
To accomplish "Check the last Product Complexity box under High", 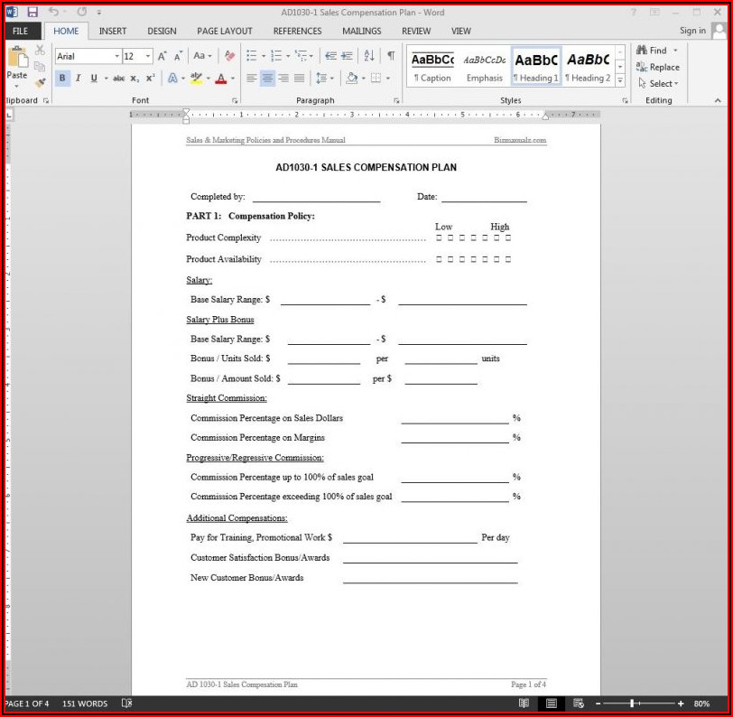I will coord(508,238).
